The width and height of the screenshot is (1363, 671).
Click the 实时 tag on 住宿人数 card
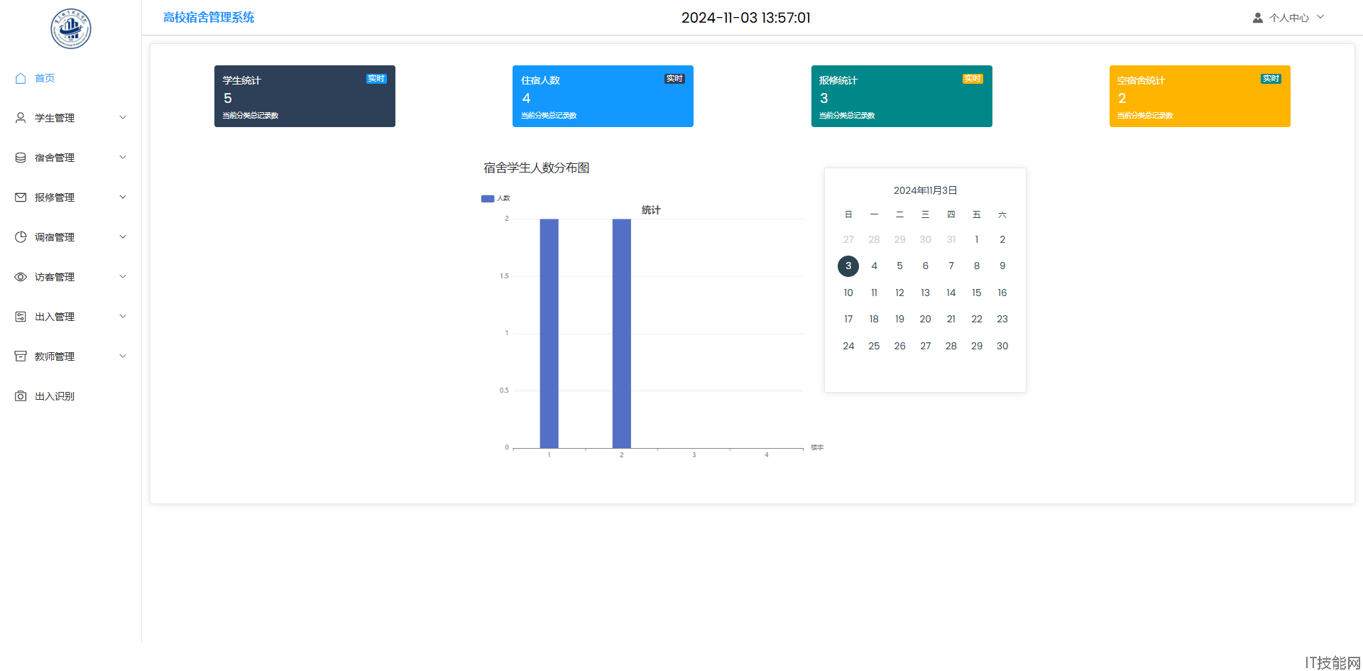pyautogui.click(x=674, y=79)
